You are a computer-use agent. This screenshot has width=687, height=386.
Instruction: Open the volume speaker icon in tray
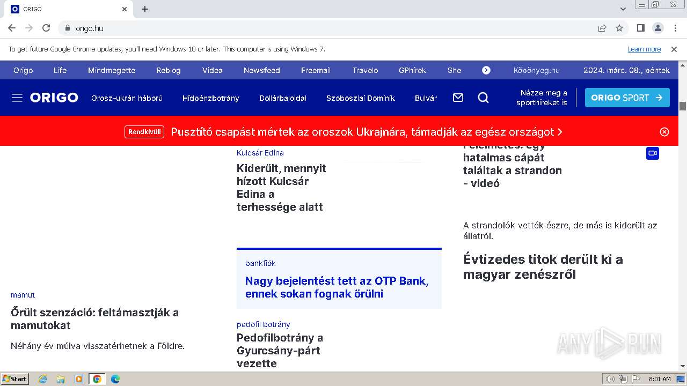click(610, 379)
